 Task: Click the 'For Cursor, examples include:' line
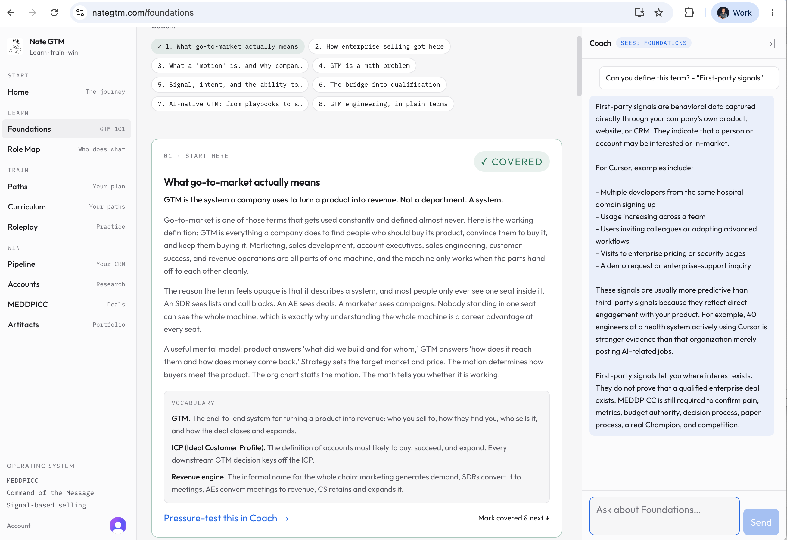pyautogui.click(x=644, y=168)
